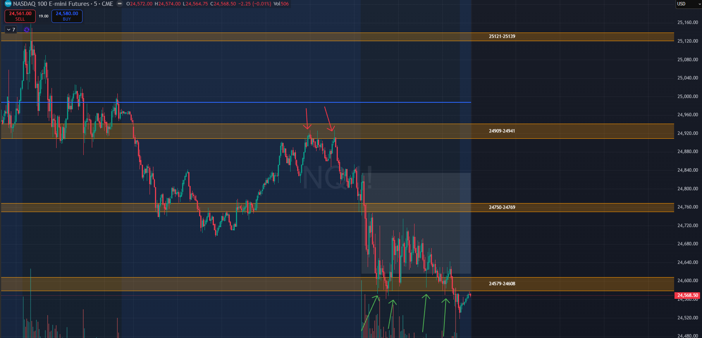The width and height of the screenshot is (702, 338).
Task: Click the low value L24,564.75
Action: 195,4
